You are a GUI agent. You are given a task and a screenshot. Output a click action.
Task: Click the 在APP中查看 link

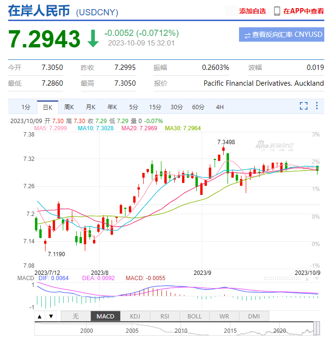pyautogui.click(x=303, y=11)
